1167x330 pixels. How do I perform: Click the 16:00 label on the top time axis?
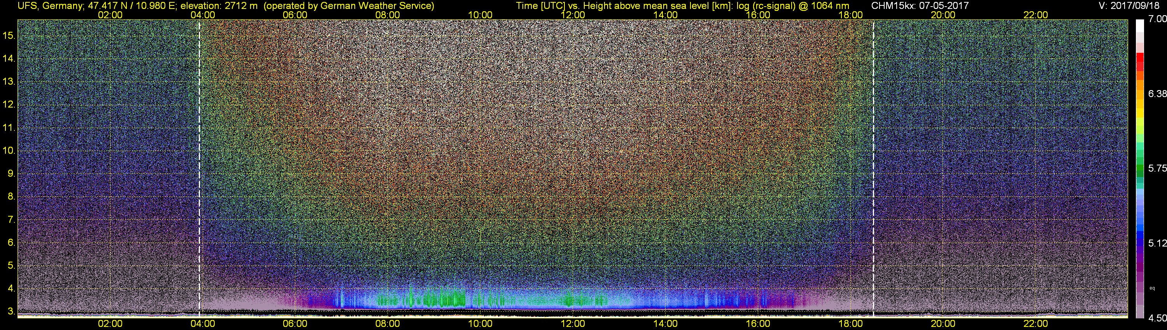[758, 15]
